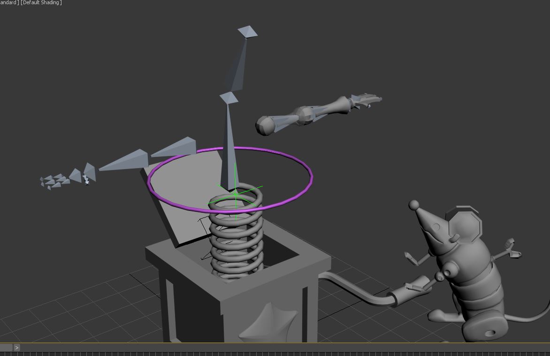Select the curved tube joining box and mouse
Screen dimensions: 550x356
click(357, 288)
